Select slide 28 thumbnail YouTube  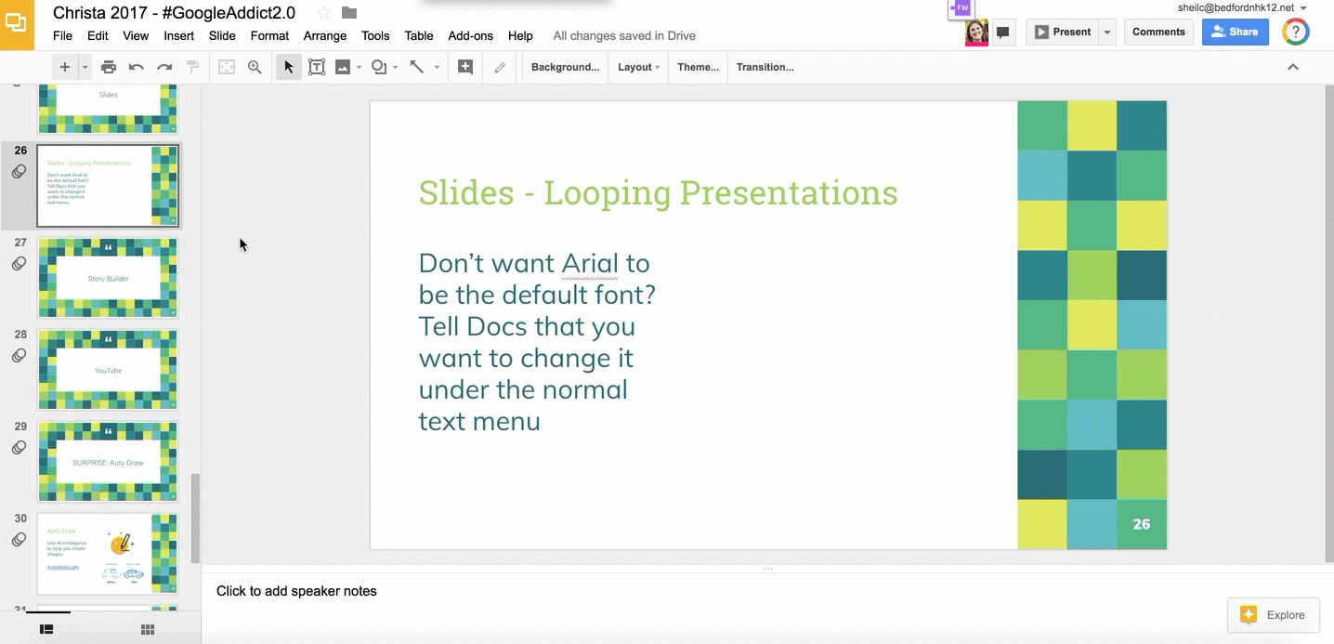point(108,370)
